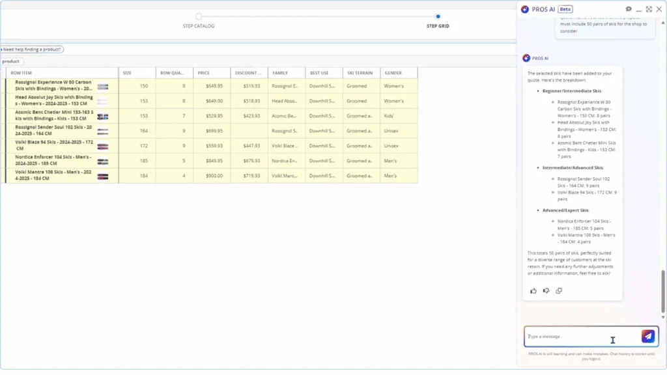The width and height of the screenshot is (667, 390).
Task: Click price cell $849.95 for Nordica Enforcer
Action: 212,161
